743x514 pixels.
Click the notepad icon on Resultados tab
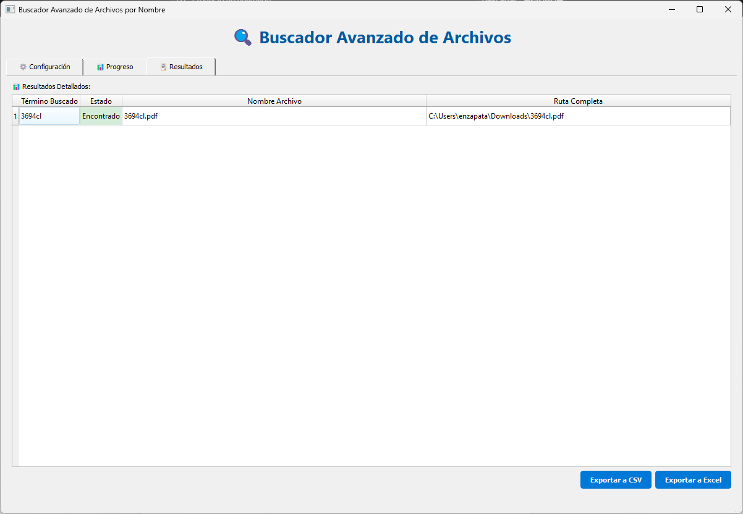click(163, 67)
